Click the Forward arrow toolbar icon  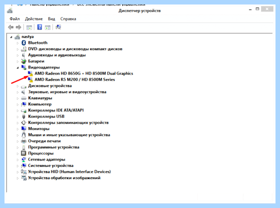pyautogui.click(x=19, y=27)
